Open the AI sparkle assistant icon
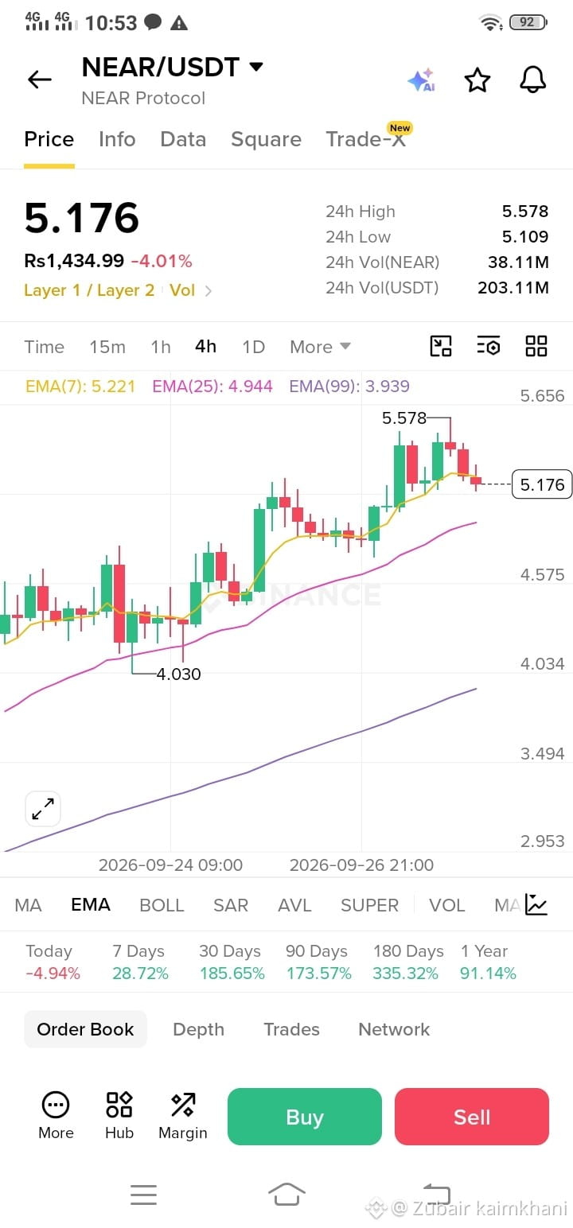The height and width of the screenshot is (1228, 573). (421, 80)
